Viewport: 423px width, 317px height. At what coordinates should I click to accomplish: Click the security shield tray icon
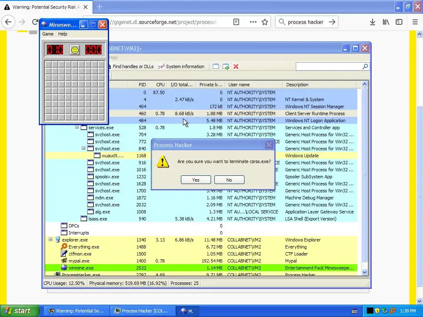coord(378,311)
